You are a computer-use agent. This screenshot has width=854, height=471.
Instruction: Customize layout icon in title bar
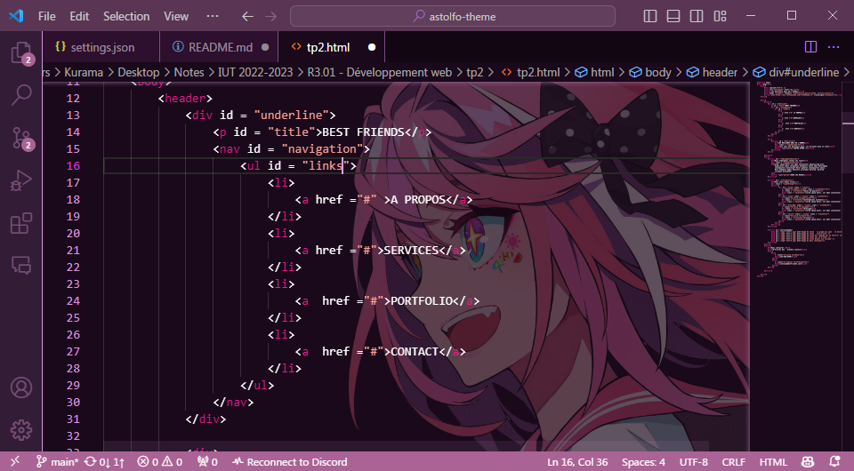[x=720, y=16]
